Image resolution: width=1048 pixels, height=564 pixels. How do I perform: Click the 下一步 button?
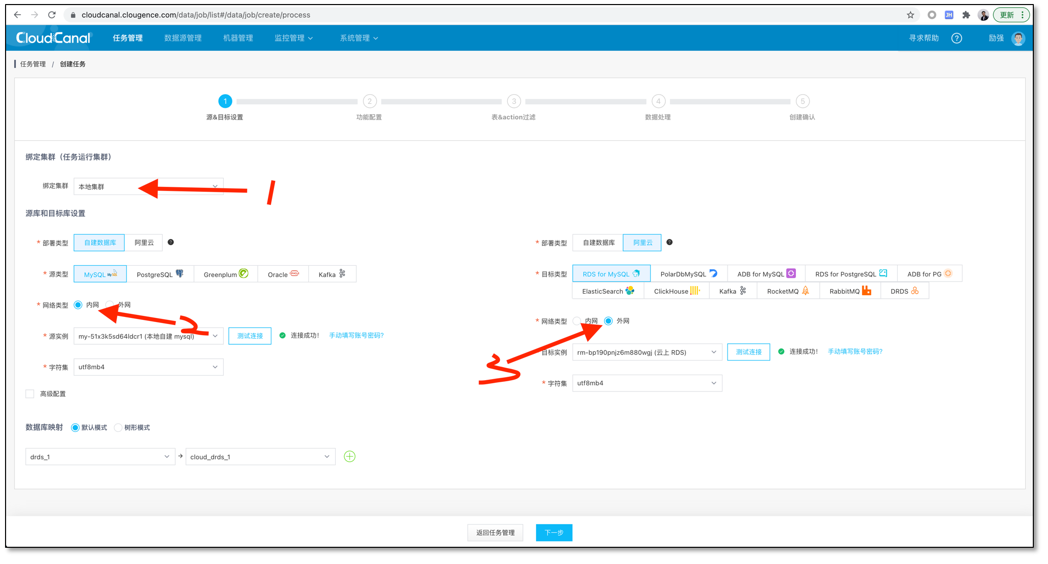coord(554,533)
